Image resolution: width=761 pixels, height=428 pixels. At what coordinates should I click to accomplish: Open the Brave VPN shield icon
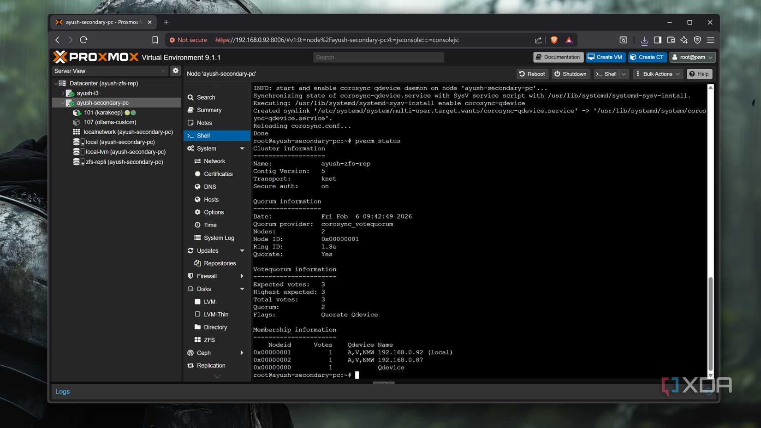pos(697,40)
